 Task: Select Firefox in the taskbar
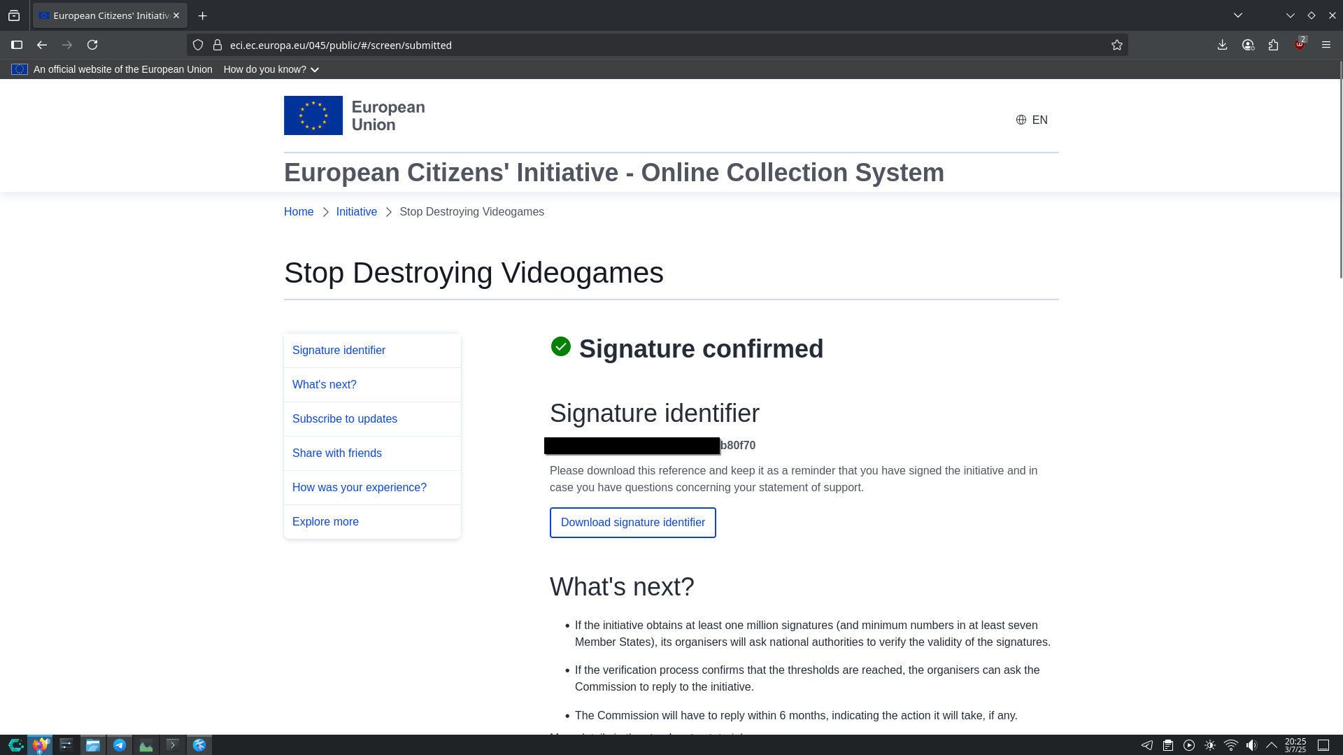40,745
